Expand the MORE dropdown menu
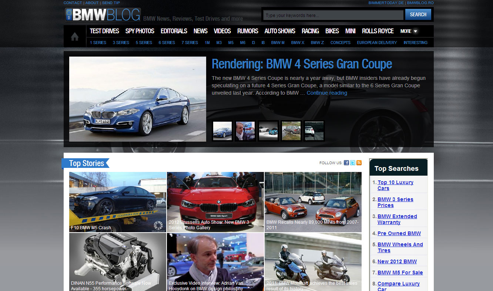The height and width of the screenshot is (291, 493). 409,31
